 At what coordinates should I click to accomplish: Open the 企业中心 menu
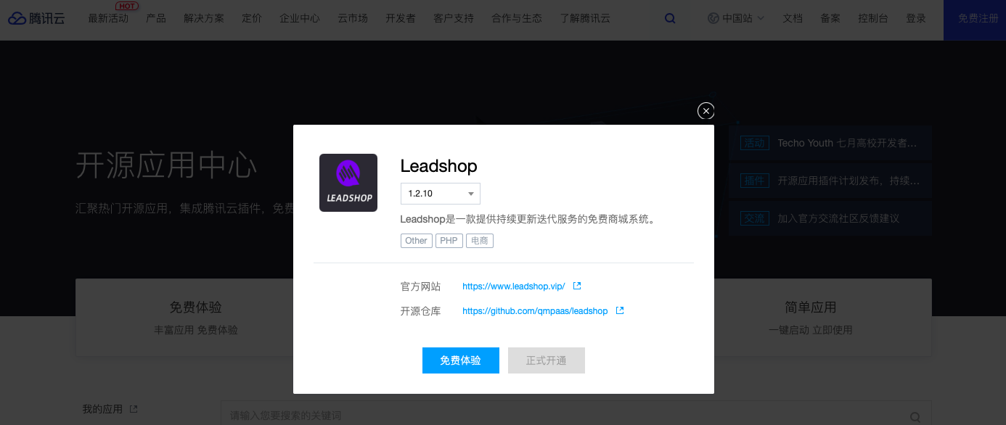pyautogui.click(x=300, y=19)
